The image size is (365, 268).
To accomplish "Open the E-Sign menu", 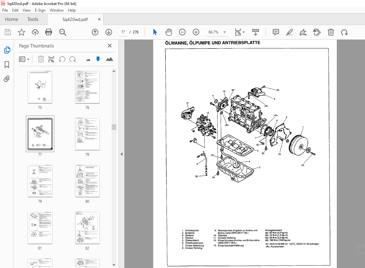I will click(40, 10).
